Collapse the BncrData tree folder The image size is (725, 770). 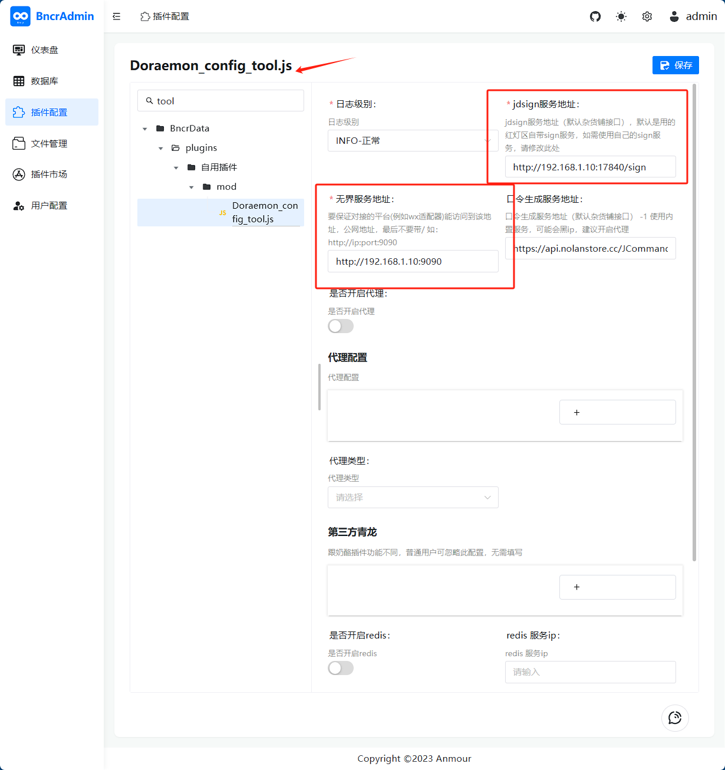pyautogui.click(x=145, y=129)
